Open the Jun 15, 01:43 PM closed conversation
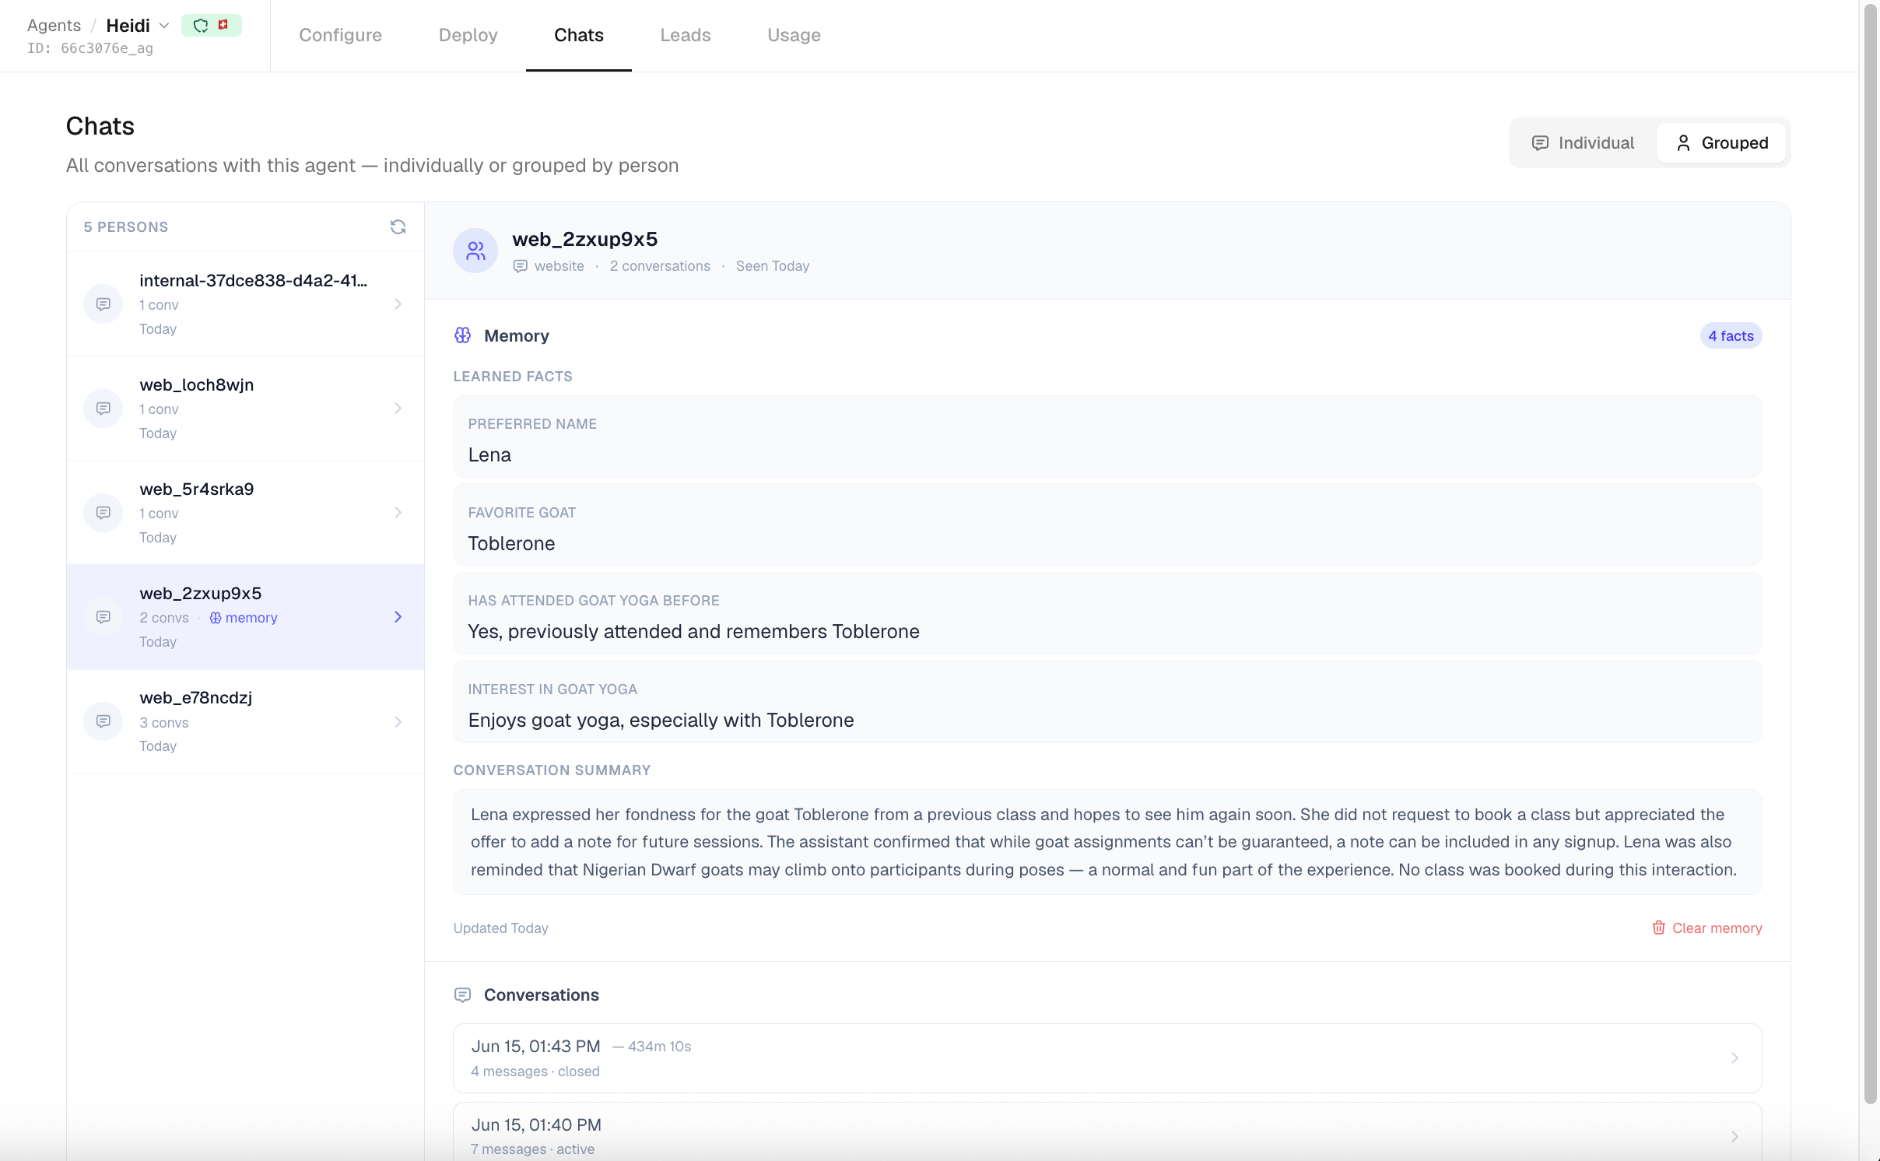1880x1161 pixels. coord(1107,1058)
